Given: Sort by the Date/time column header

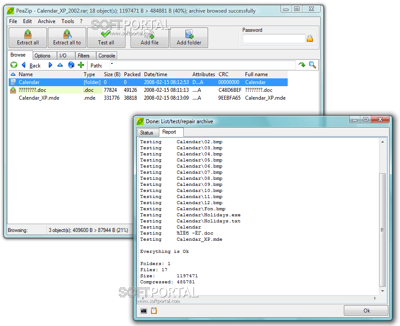Looking at the screenshot, I should tap(156, 74).
